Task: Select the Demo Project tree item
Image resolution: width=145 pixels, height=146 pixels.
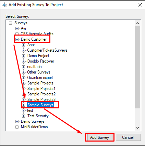Action: pos(38,56)
